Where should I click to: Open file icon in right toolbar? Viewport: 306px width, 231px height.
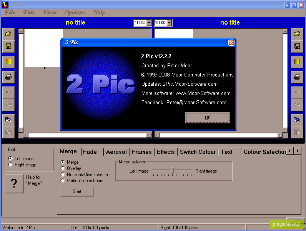[297, 34]
